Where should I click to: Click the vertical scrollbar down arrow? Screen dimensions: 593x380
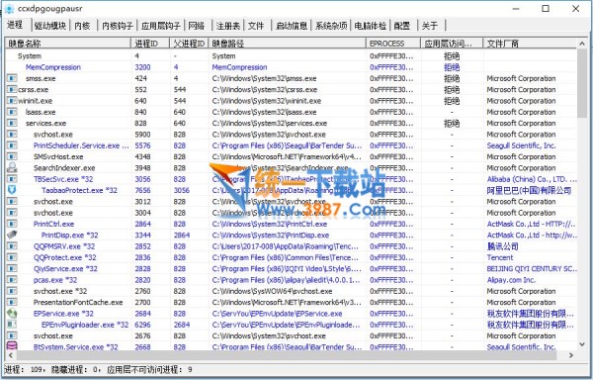[x=582, y=344]
